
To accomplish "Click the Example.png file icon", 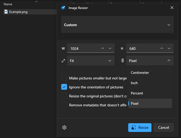I will 6,12.
